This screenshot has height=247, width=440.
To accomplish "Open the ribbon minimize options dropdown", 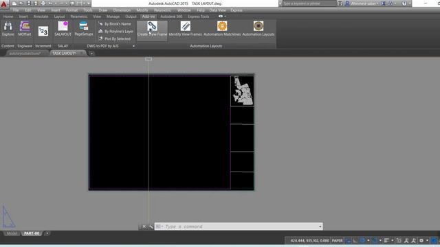I will tap(225, 16).
